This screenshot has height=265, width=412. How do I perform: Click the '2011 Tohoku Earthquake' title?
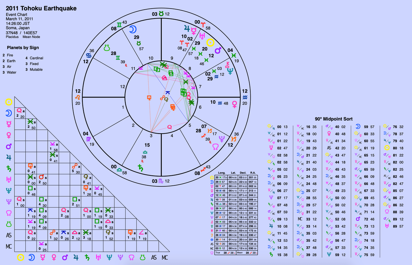coord(42,8)
